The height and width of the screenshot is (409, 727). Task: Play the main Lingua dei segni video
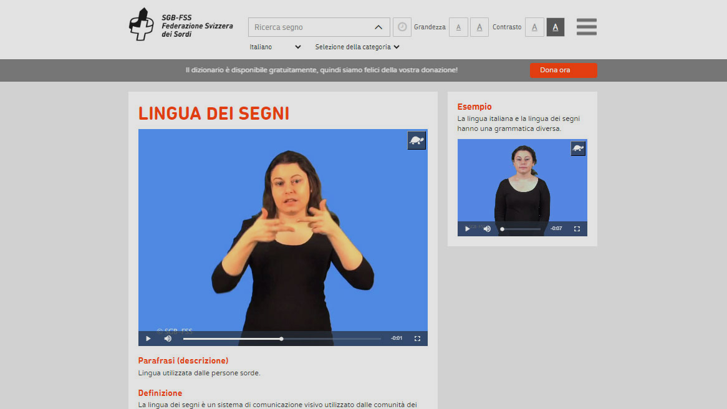[x=148, y=339]
